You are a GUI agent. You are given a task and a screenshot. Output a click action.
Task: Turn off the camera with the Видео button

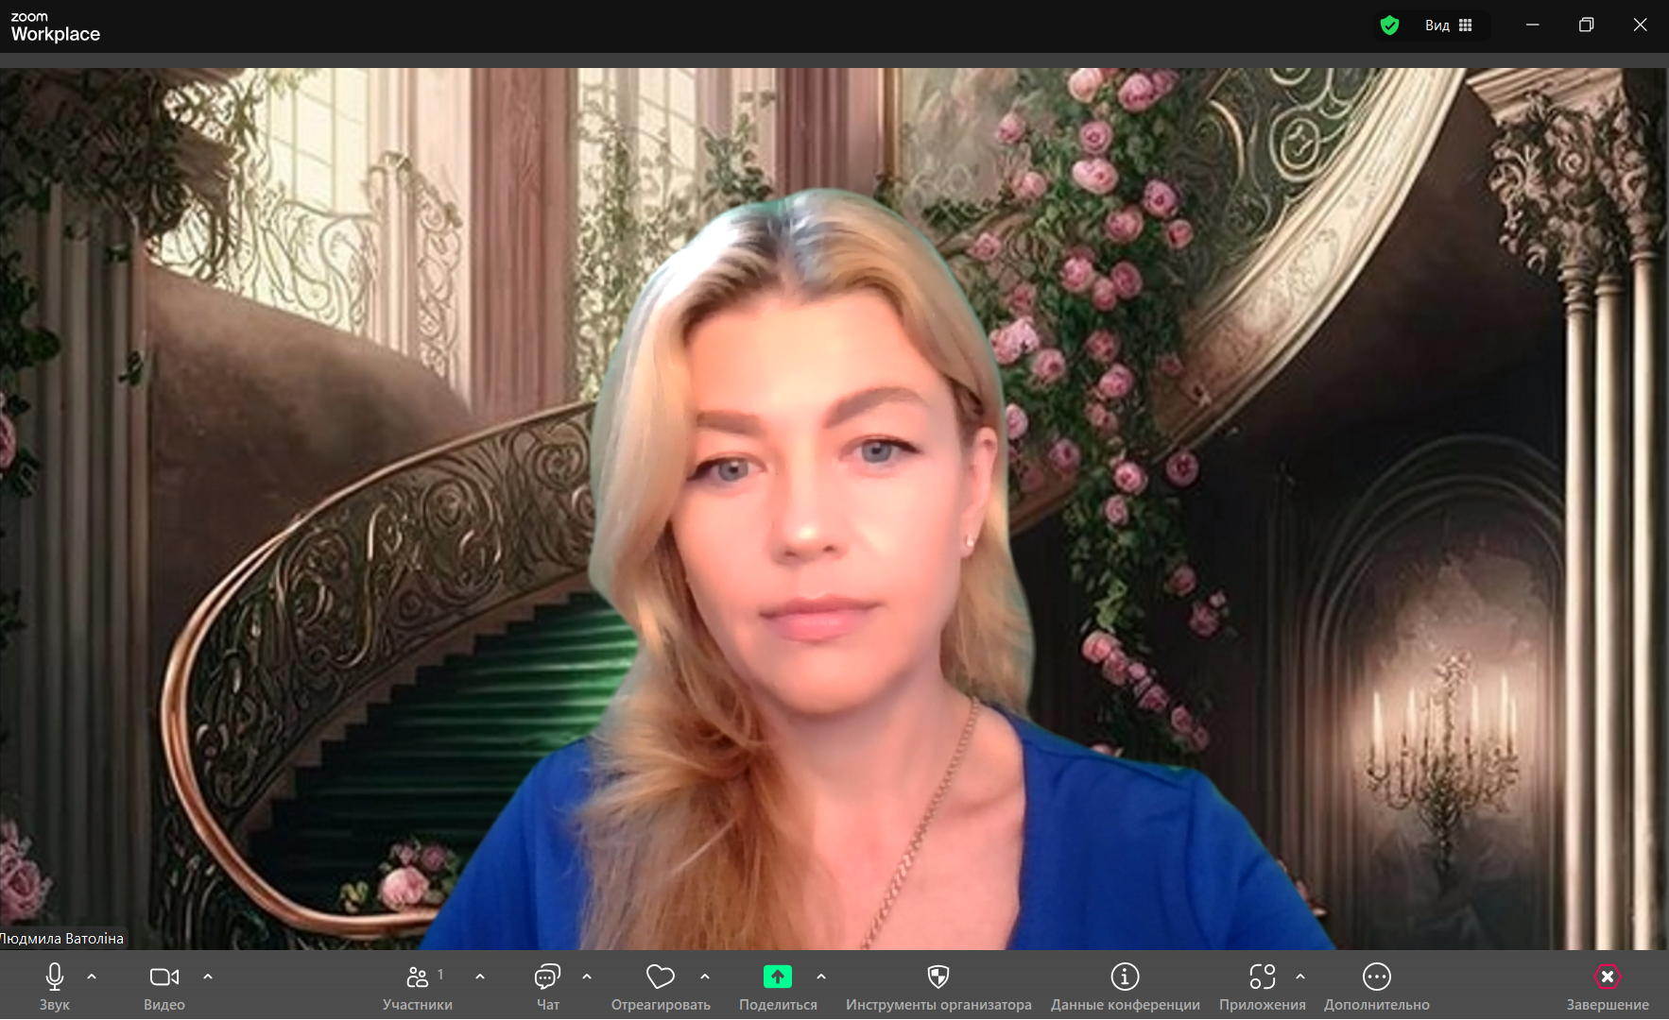pyautogui.click(x=164, y=985)
